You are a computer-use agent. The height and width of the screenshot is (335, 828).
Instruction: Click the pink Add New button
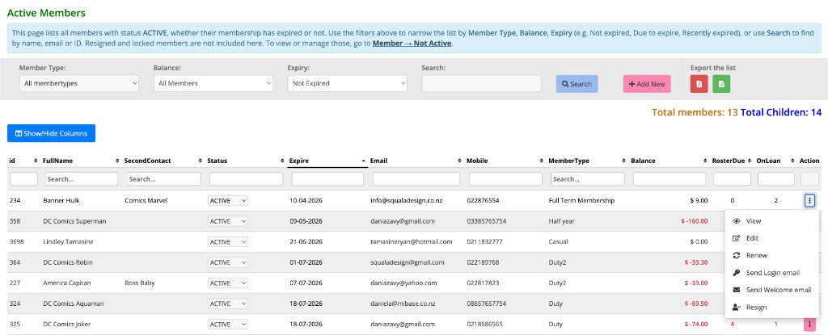pyautogui.click(x=647, y=84)
